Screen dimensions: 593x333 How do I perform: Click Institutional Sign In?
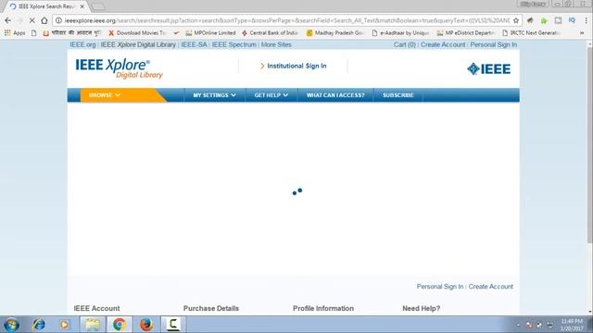pos(293,66)
